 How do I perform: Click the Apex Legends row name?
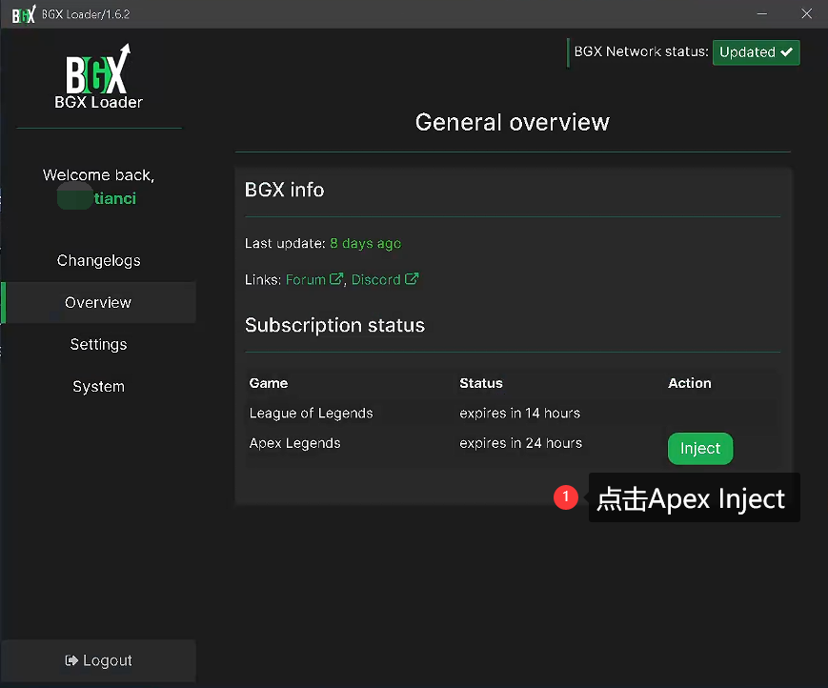pyautogui.click(x=294, y=443)
